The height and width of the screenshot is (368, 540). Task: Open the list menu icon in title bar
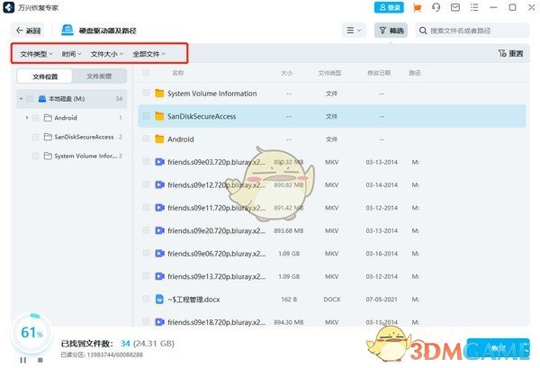pos(474,7)
